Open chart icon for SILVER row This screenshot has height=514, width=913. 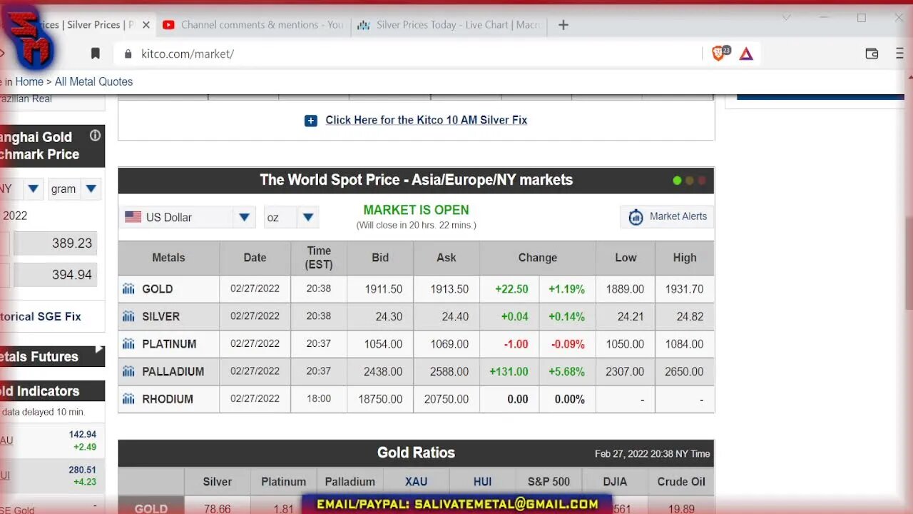[x=128, y=316]
